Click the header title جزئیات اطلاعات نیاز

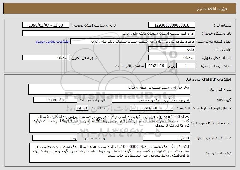tap(212, 9)
